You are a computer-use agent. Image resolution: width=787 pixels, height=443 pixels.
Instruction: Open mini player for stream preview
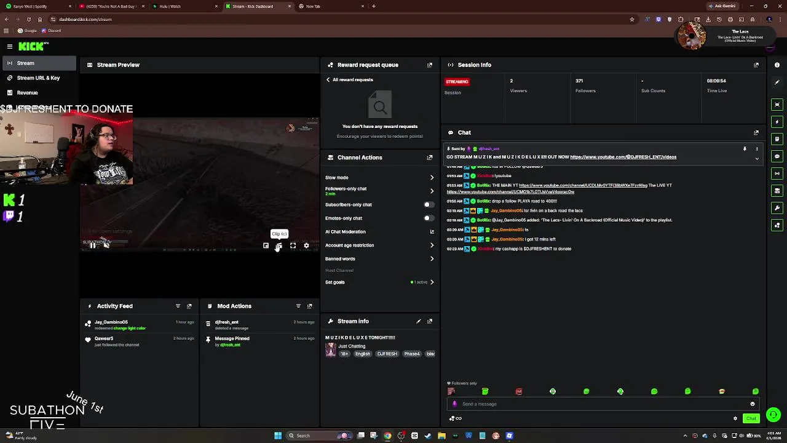(266, 245)
